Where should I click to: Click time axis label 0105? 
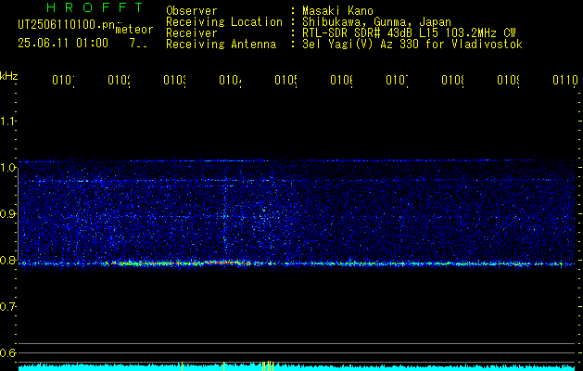tap(285, 80)
